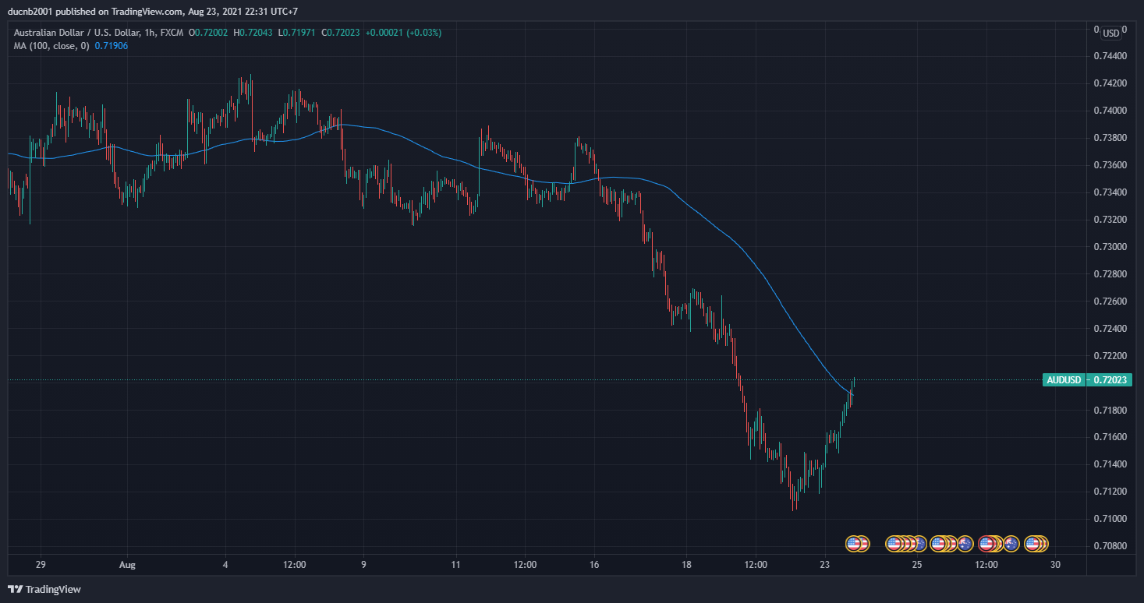Click the 0.74000 price axis label
1144x603 pixels.
[x=1110, y=111]
